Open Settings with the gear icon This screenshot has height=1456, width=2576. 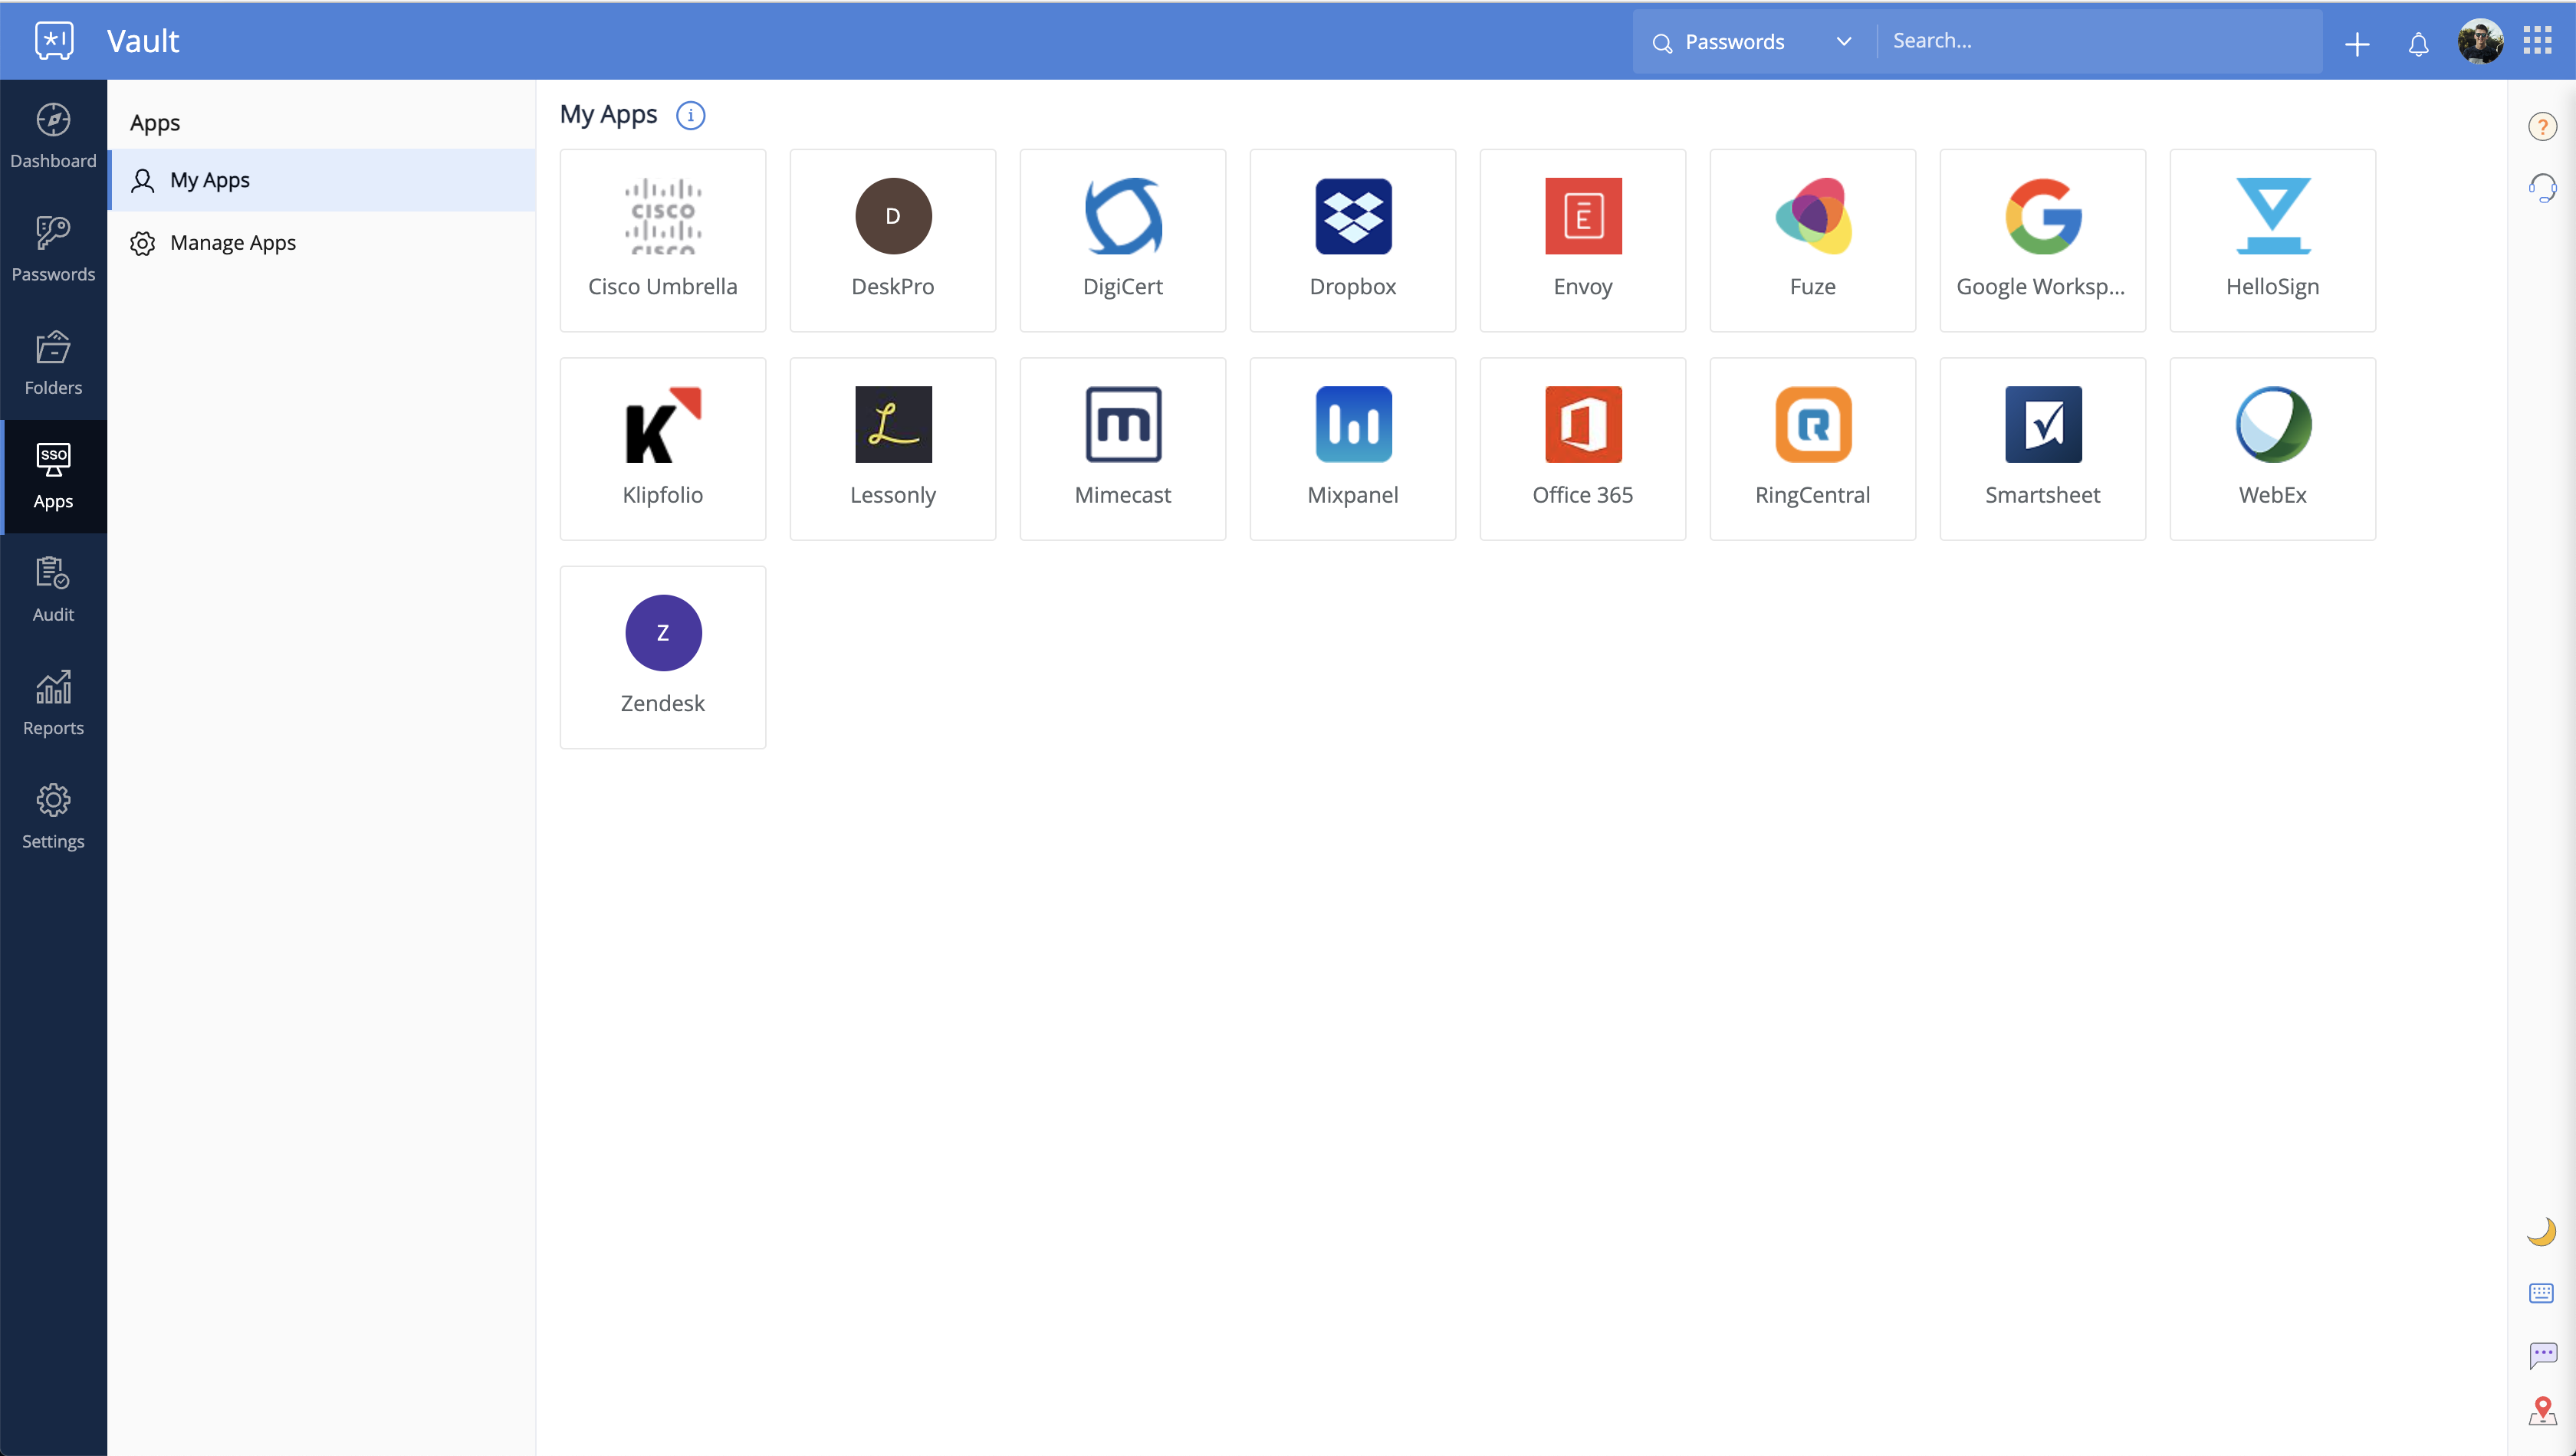[x=53, y=812]
